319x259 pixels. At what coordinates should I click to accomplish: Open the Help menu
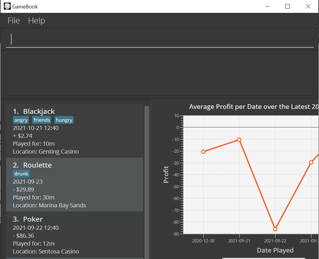pyautogui.click(x=37, y=20)
